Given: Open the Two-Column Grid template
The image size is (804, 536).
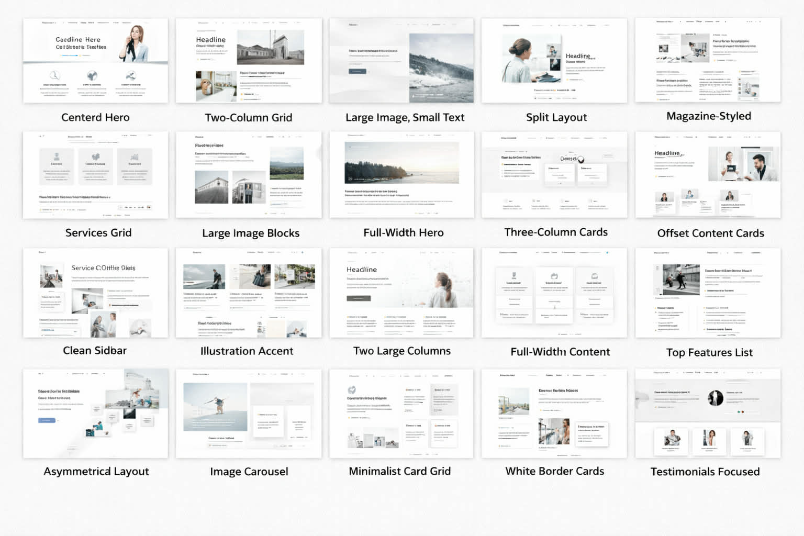Looking at the screenshot, I should pos(248,60).
